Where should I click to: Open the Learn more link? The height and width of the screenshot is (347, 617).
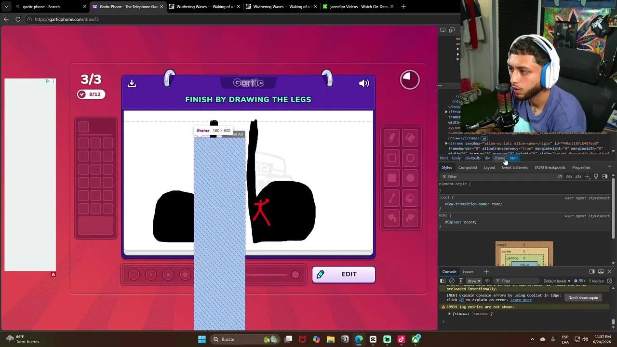[521, 300]
